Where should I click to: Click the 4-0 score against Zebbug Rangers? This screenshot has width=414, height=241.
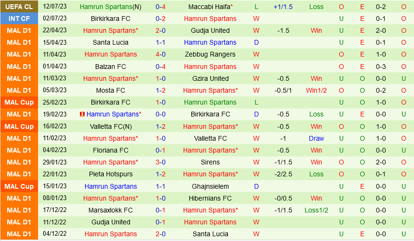point(160,54)
